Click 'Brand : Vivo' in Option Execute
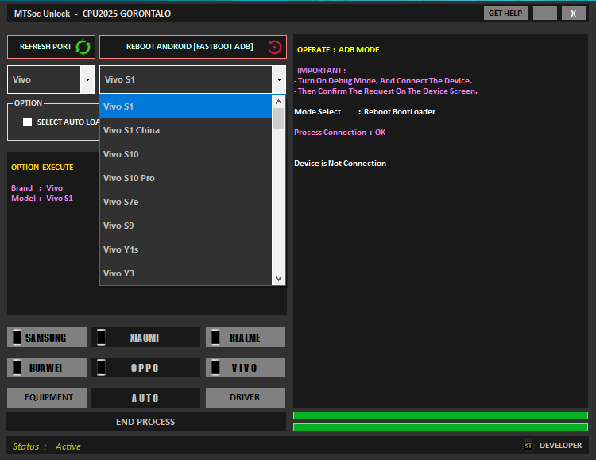596x460 pixels. tap(37, 187)
